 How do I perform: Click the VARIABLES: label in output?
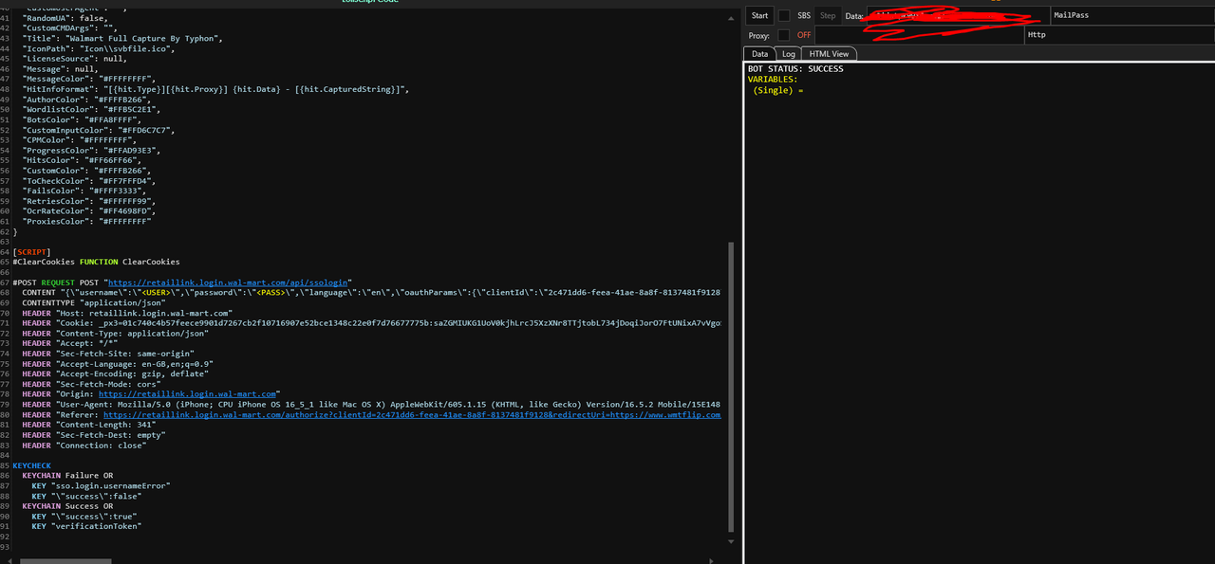[773, 80]
